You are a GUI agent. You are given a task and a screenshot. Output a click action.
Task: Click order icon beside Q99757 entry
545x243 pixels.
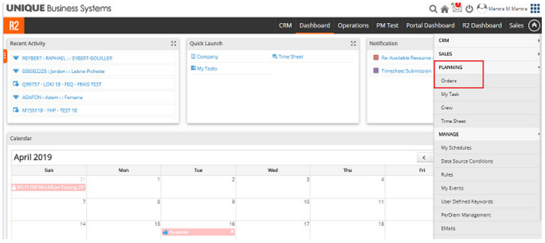(16, 84)
